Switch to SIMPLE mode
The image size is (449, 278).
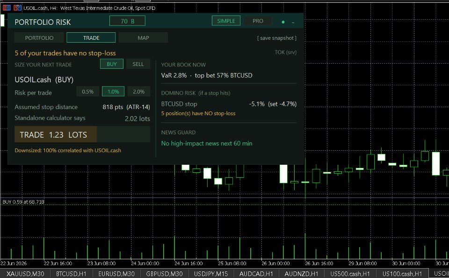pyautogui.click(x=226, y=21)
